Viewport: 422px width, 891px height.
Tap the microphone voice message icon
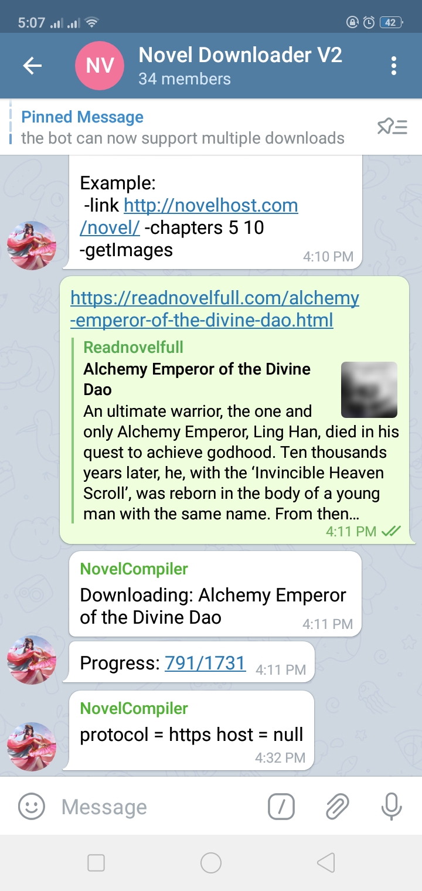[x=391, y=807]
